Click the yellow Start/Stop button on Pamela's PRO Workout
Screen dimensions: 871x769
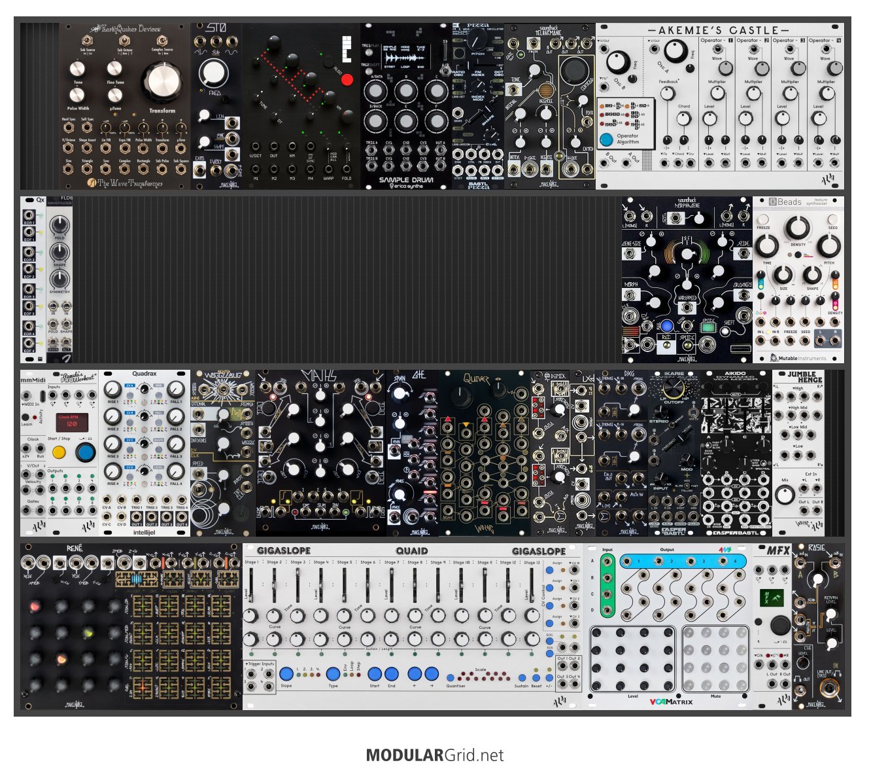click(x=59, y=452)
